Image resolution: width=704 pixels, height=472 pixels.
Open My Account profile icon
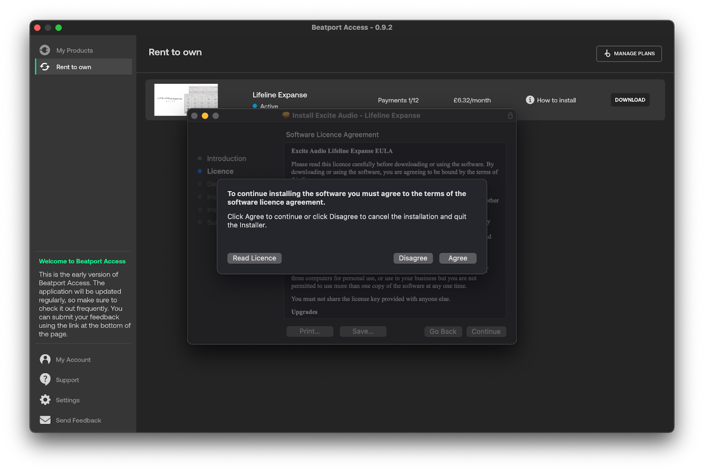point(45,359)
